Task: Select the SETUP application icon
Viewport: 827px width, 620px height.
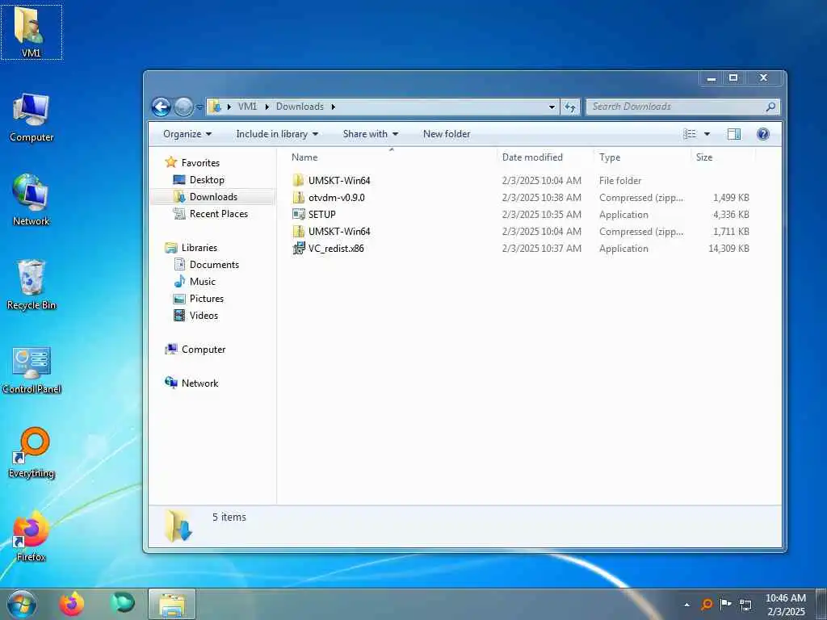Action: [x=299, y=214]
